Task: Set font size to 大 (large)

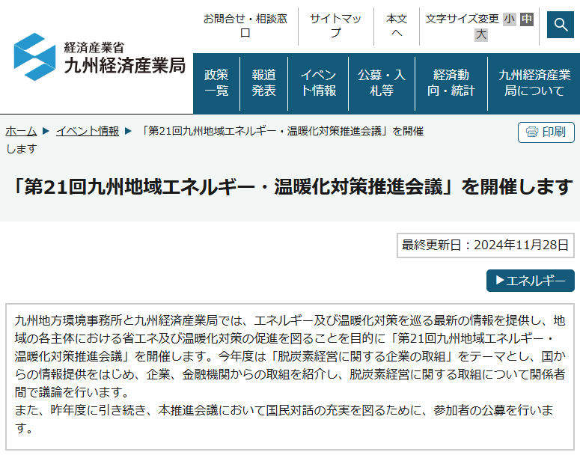Action: pos(481,34)
